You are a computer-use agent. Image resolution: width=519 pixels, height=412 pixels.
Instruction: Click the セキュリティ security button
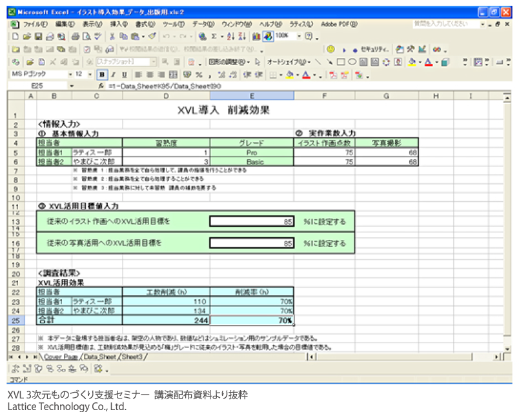(x=374, y=49)
